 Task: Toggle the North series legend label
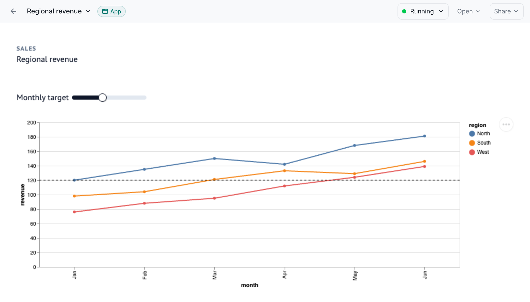[483, 133]
